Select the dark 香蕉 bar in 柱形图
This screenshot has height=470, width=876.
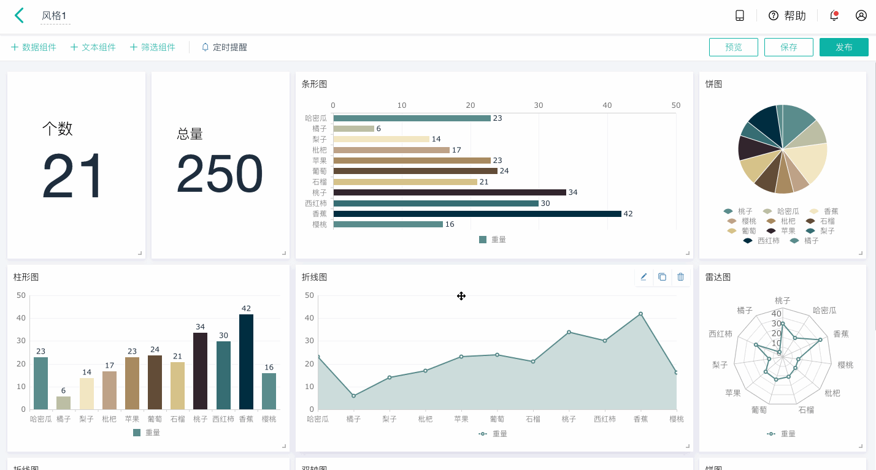[x=246, y=362]
